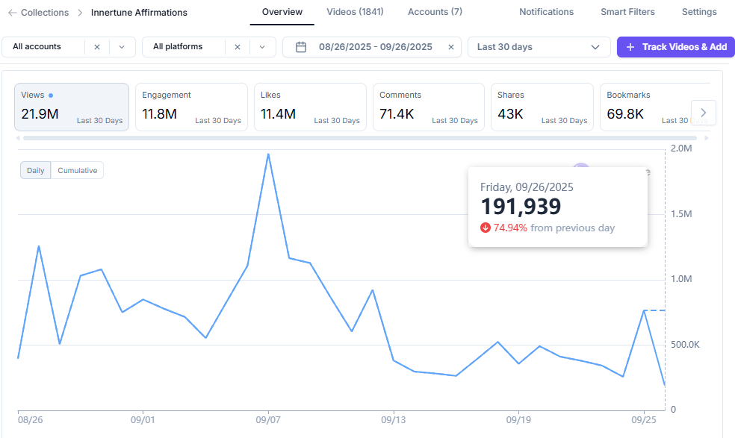Clear the All accounts filter selection
Screen dimensions: 735x438
(96, 47)
